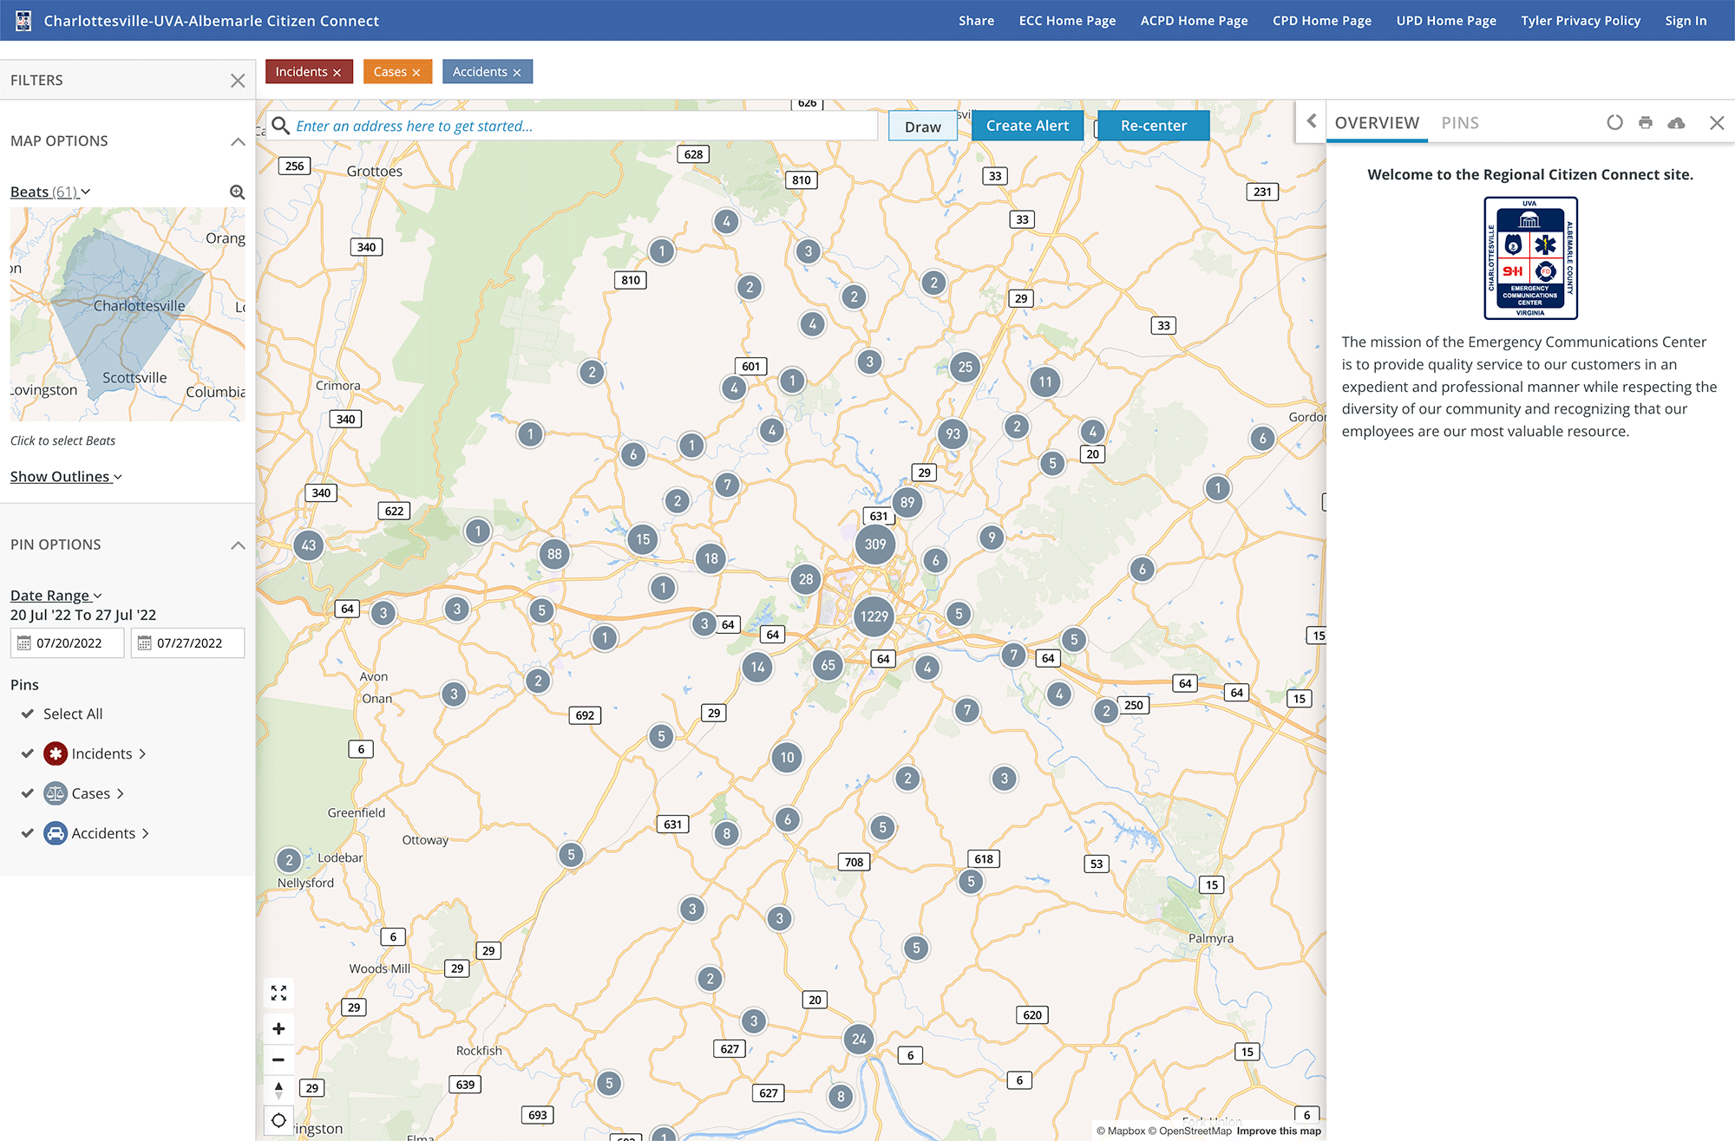Click the refresh icon next to Overview
The width and height of the screenshot is (1735, 1141).
(x=1614, y=122)
